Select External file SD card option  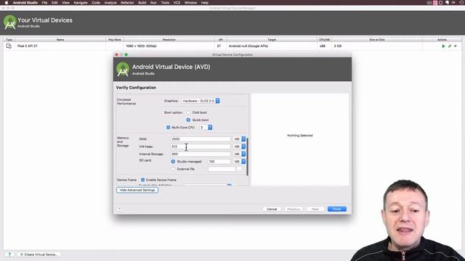[173, 169]
